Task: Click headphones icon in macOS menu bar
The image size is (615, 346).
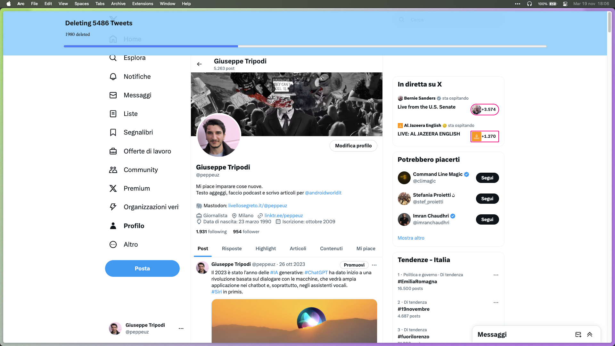Action: click(x=529, y=4)
